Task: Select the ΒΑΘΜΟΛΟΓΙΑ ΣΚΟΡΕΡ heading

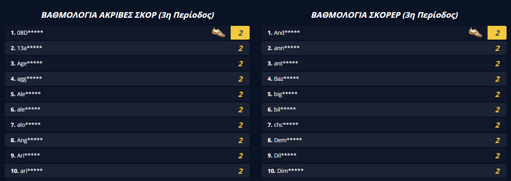Action: [384, 15]
